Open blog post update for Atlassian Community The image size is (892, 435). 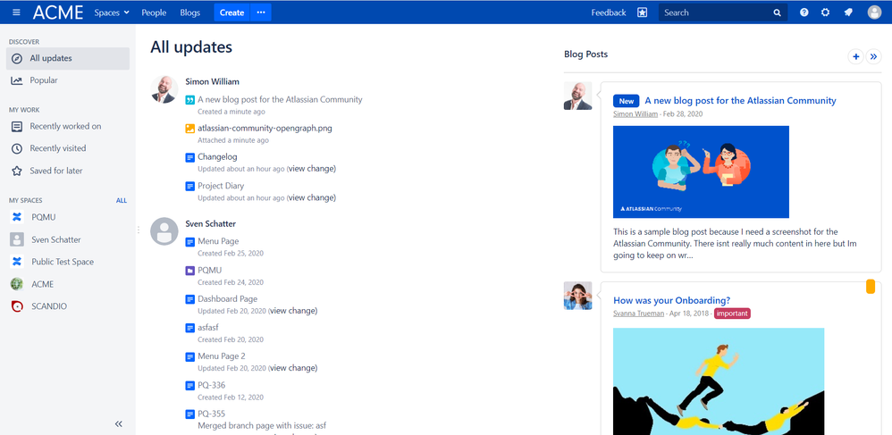click(x=280, y=99)
